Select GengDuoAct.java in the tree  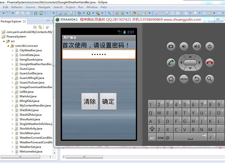pos(31,59)
